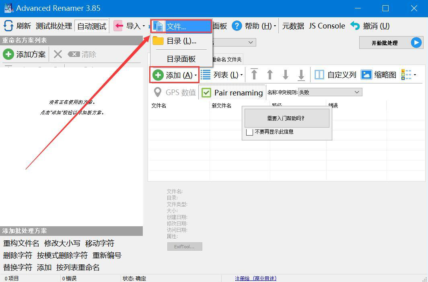Add 移动字符 method
Image resolution: width=428 pixels, height=282 pixels.
[100, 243]
